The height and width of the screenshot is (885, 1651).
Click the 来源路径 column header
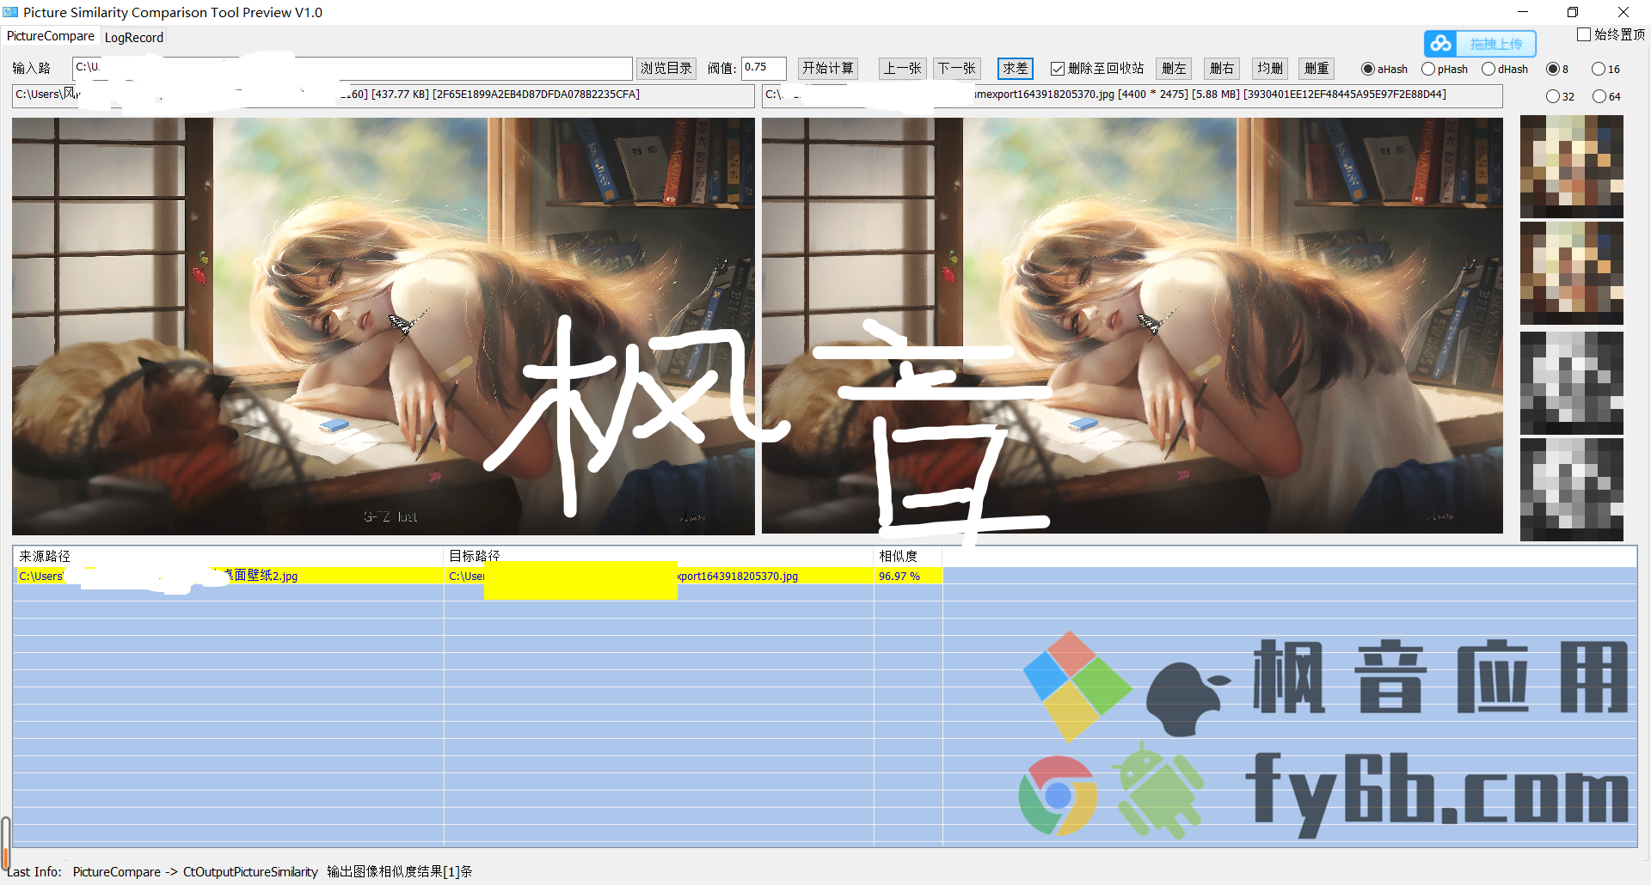point(229,557)
